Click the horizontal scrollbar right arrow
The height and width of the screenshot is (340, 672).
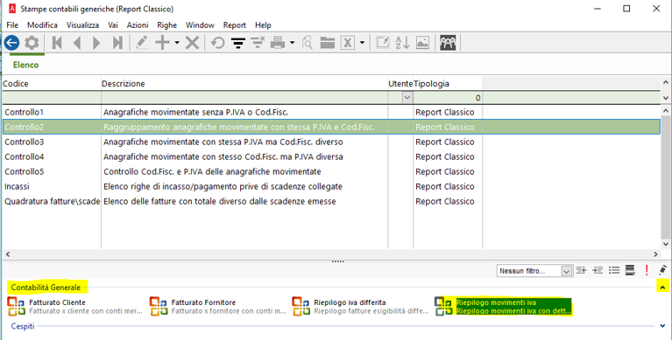[655, 254]
